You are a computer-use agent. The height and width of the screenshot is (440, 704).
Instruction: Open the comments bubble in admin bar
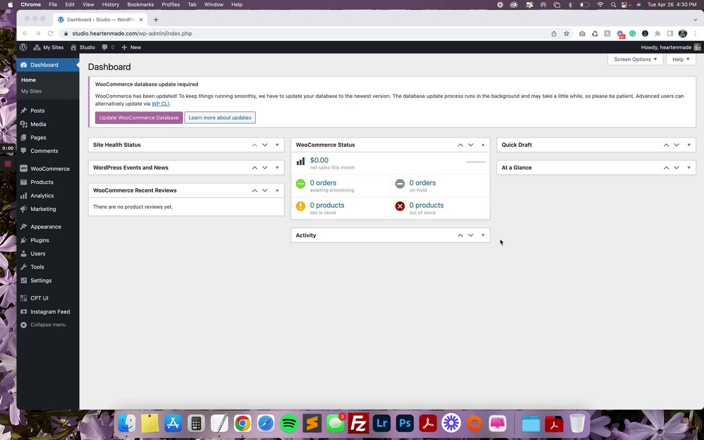[x=108, y=47]
